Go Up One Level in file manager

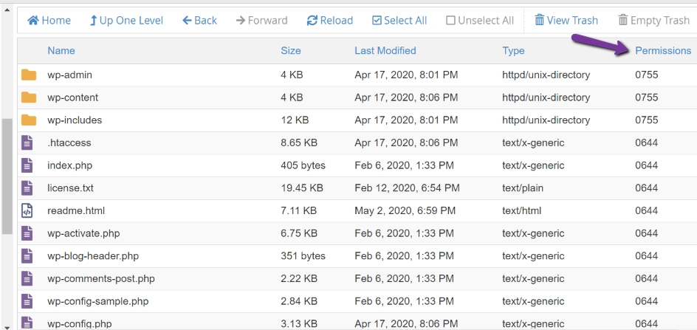click(126, 21)
